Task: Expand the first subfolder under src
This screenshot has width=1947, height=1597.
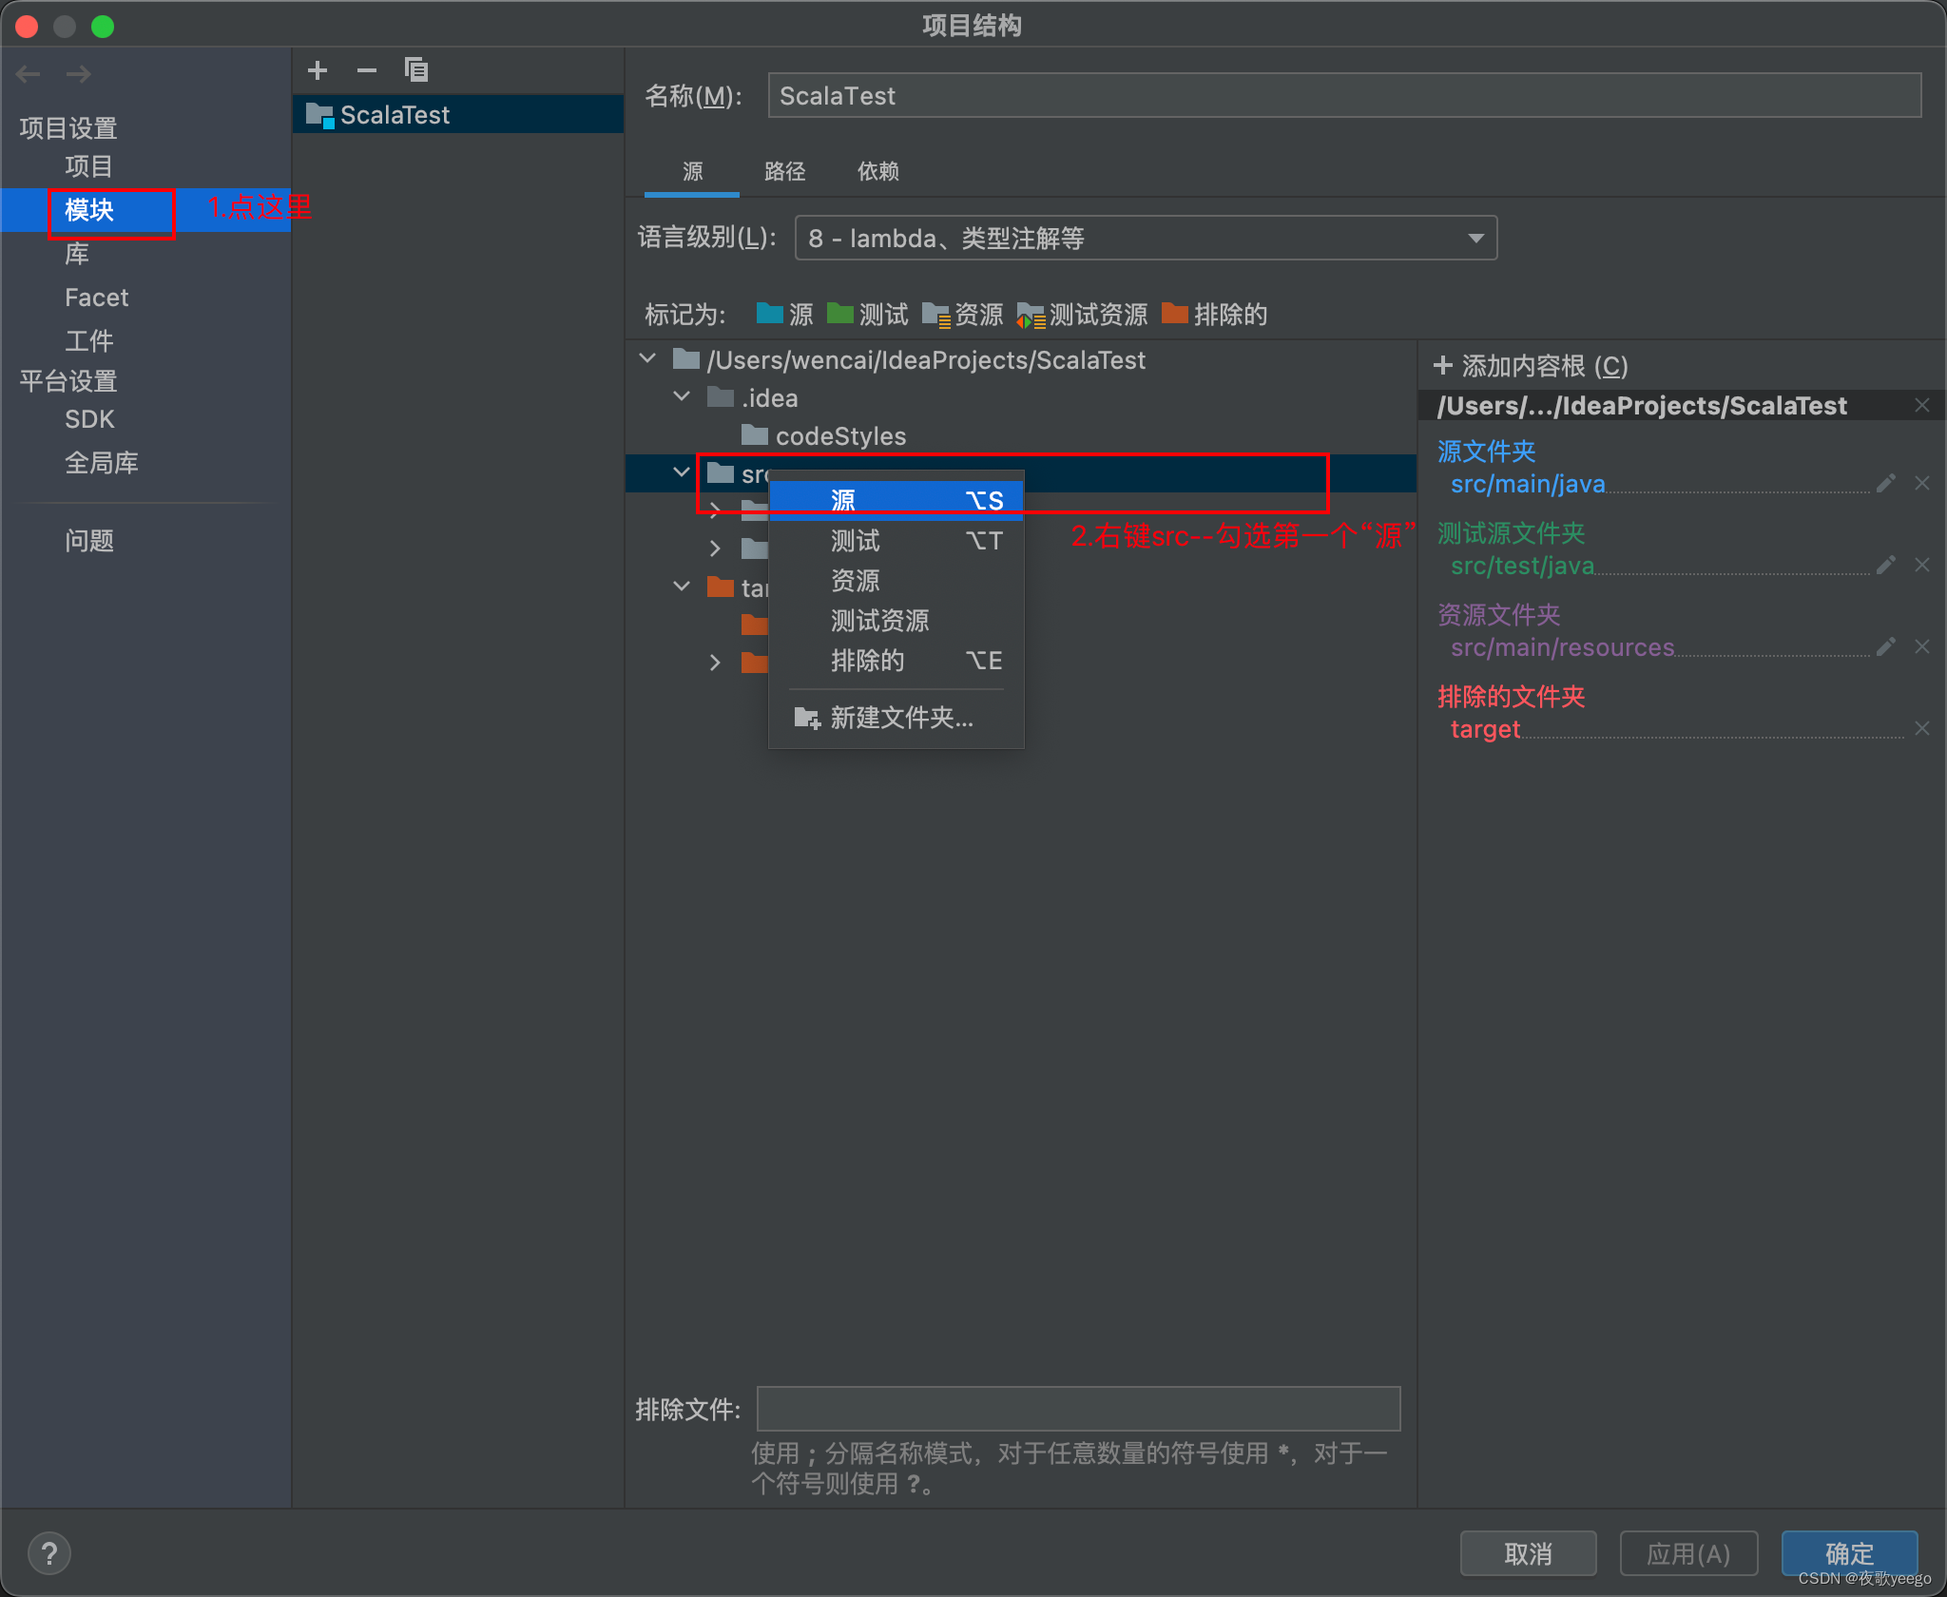Action: click(715, 510)
